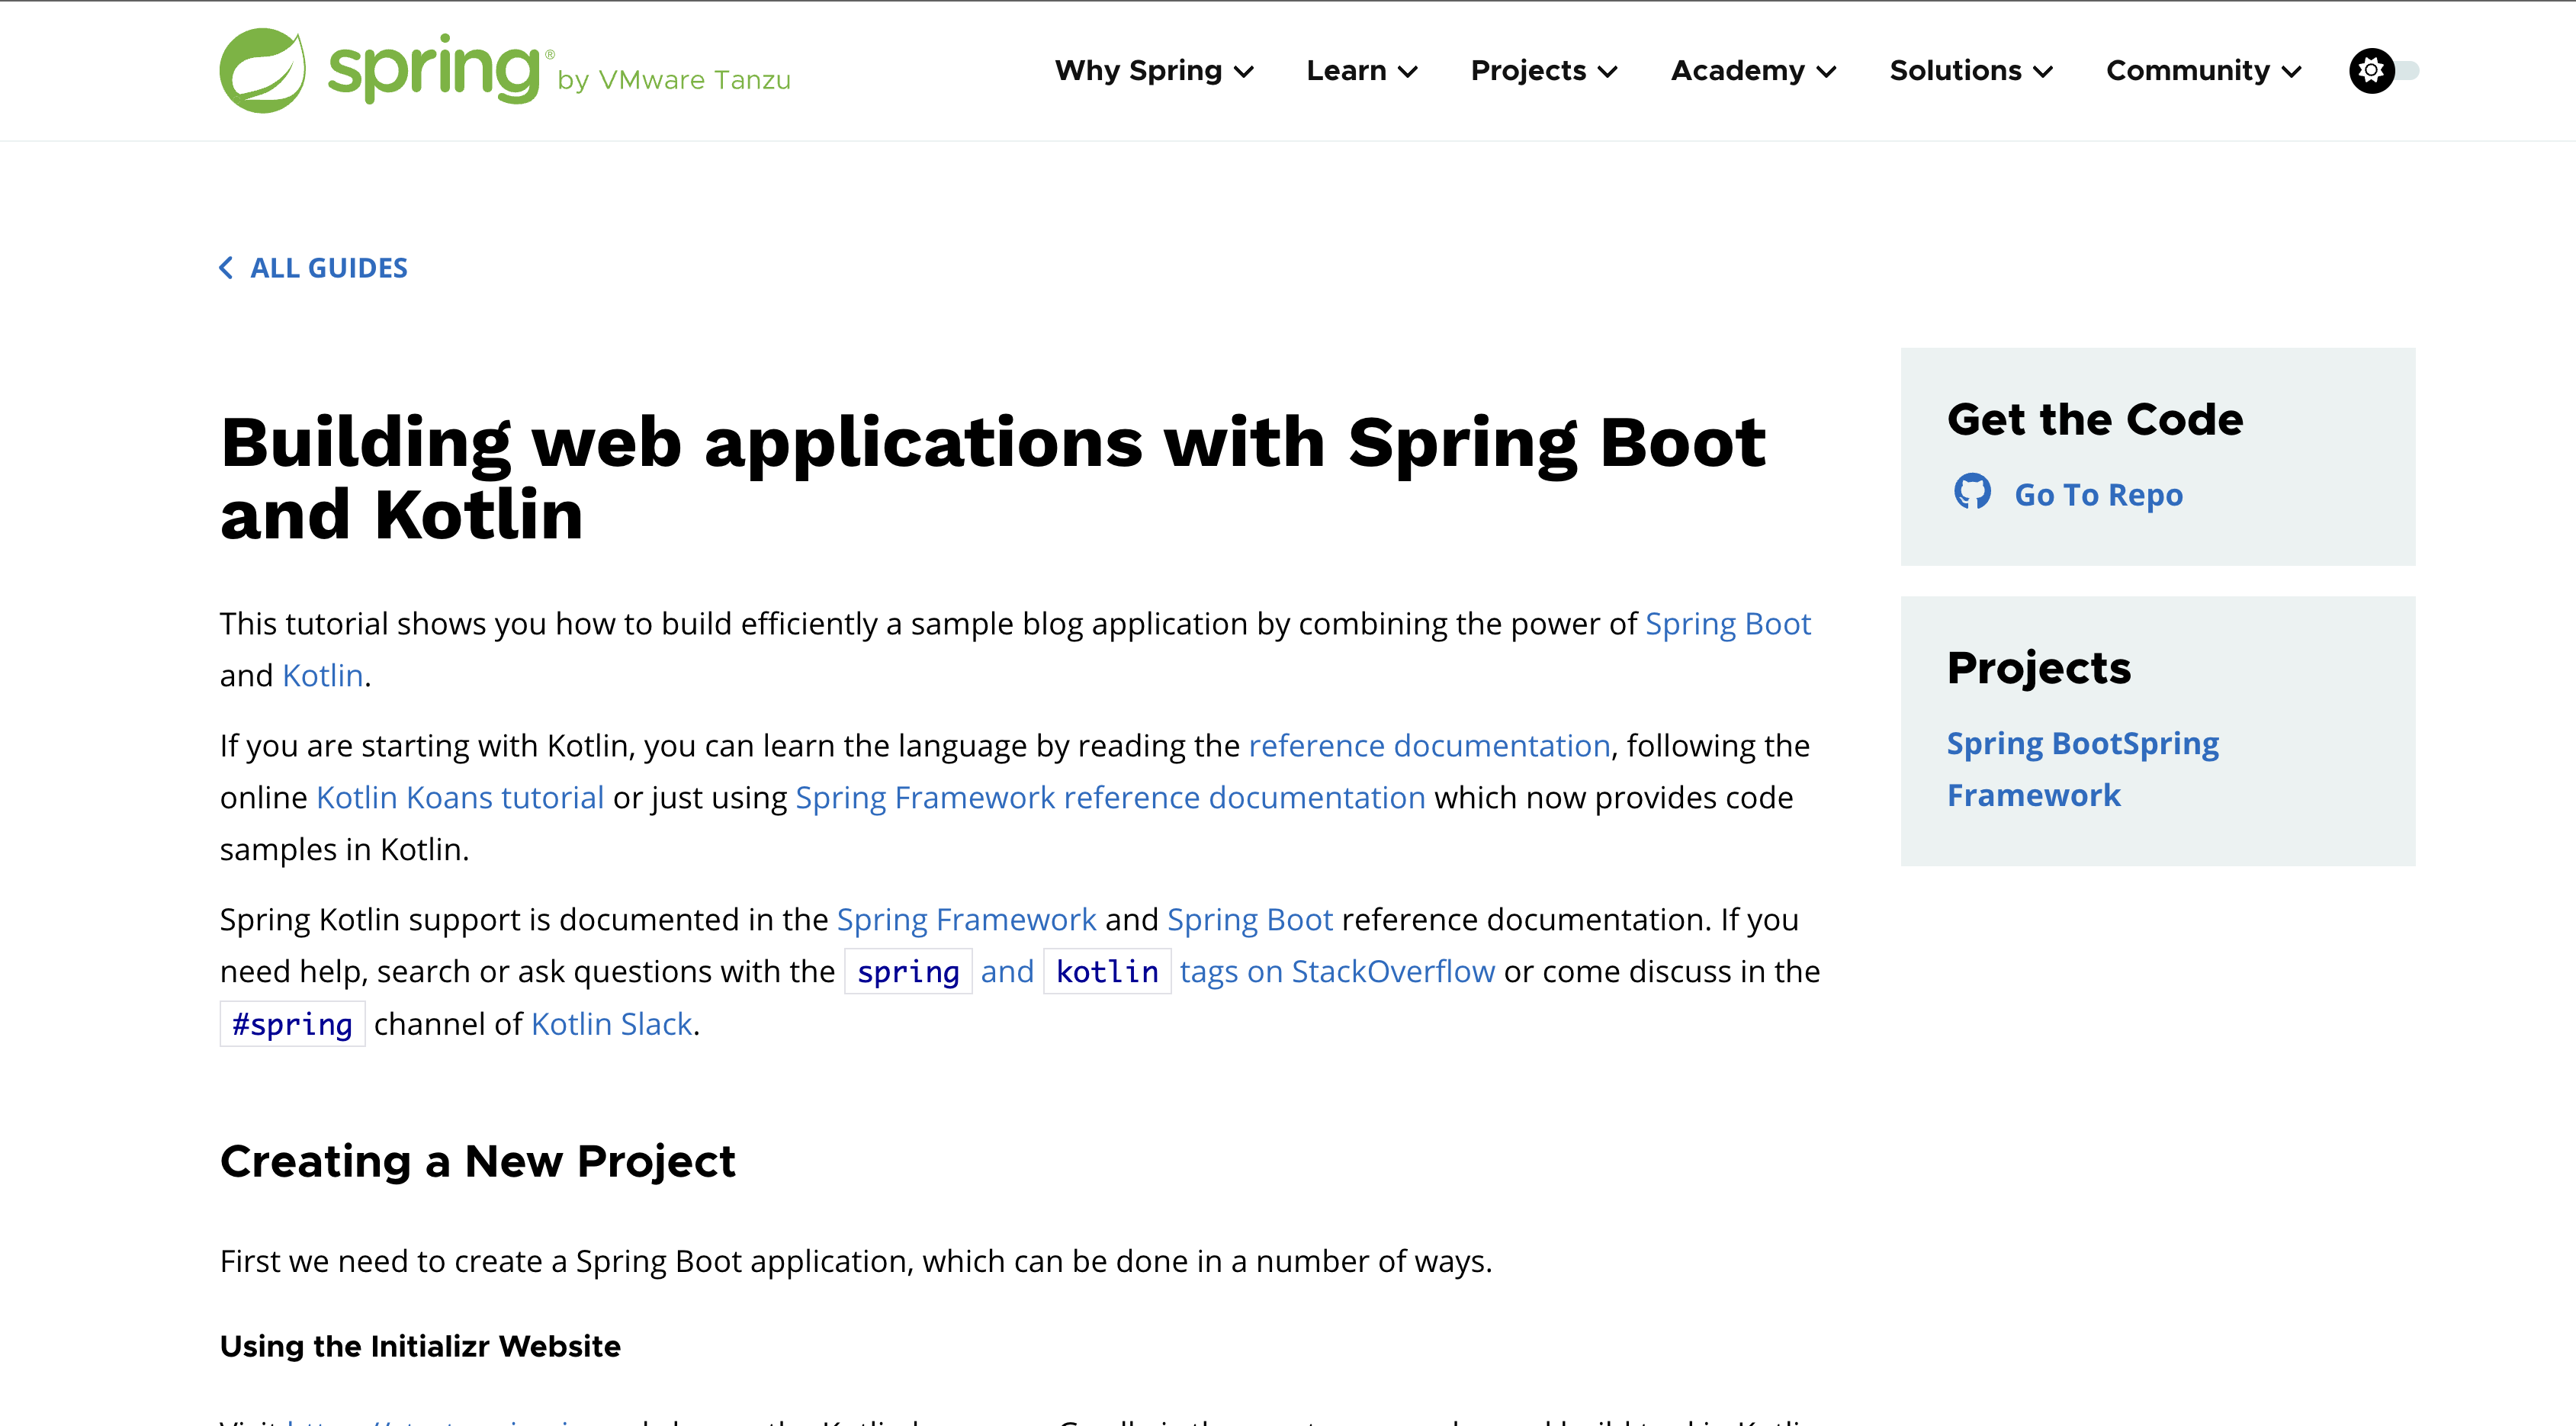The image size is (2576, 1426).
Task: Open the Why Spring menu
Action: [x=1154, y=70]
